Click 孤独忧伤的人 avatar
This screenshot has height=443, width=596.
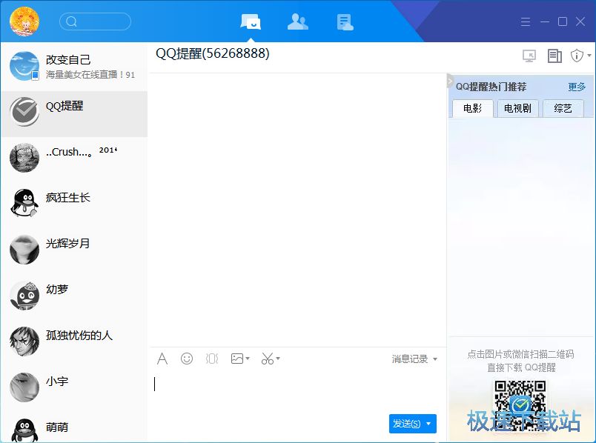24,342
